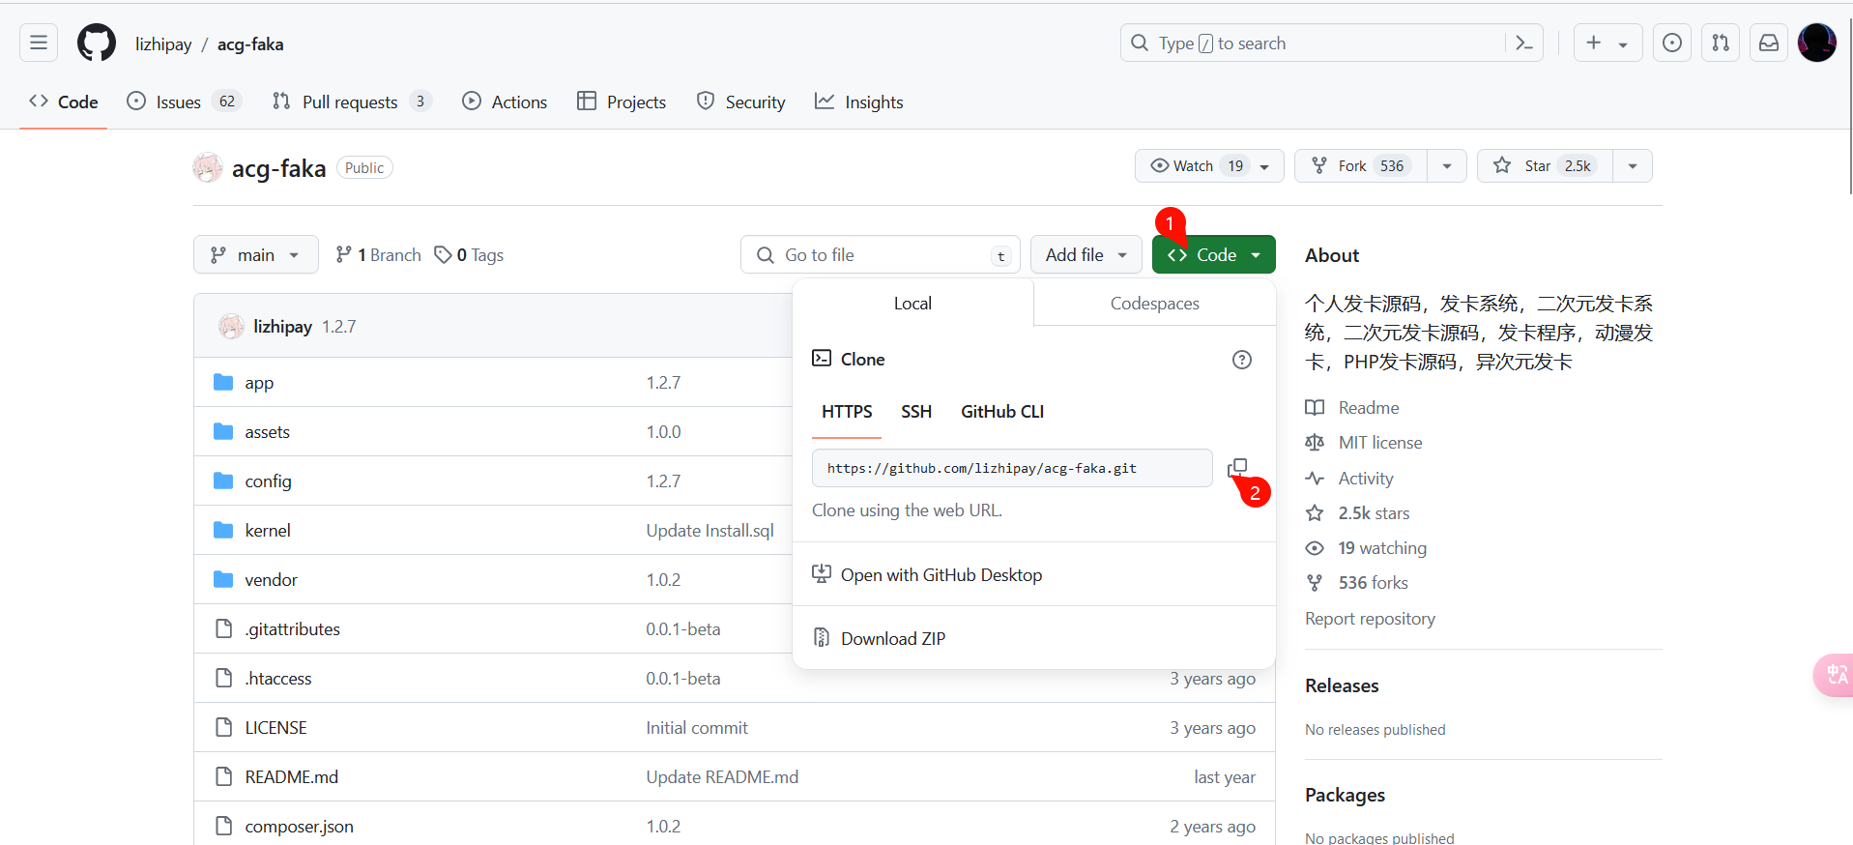Select the Codespaces tab
The image size is (1853, 845).
click(1155, 304)
